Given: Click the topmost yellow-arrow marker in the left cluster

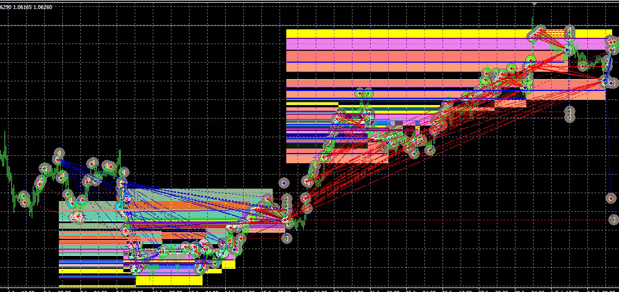Looking at the screenshot, I should [x=59, y=153].
